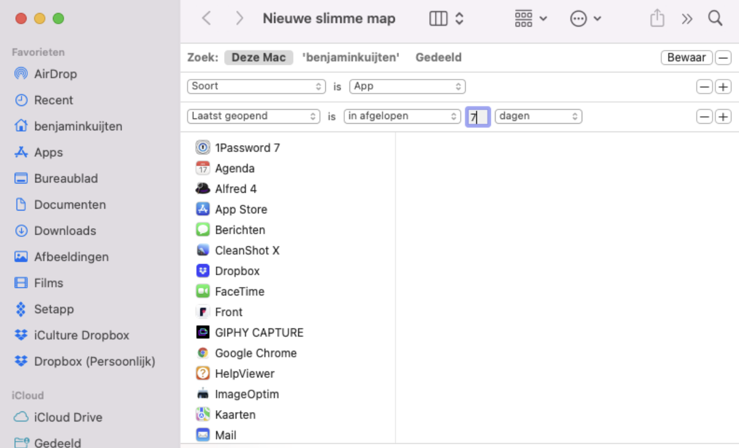Screen dimensions: 739x448
Task: Select FaceTime in the app results
Action: [x=238, y=291]
